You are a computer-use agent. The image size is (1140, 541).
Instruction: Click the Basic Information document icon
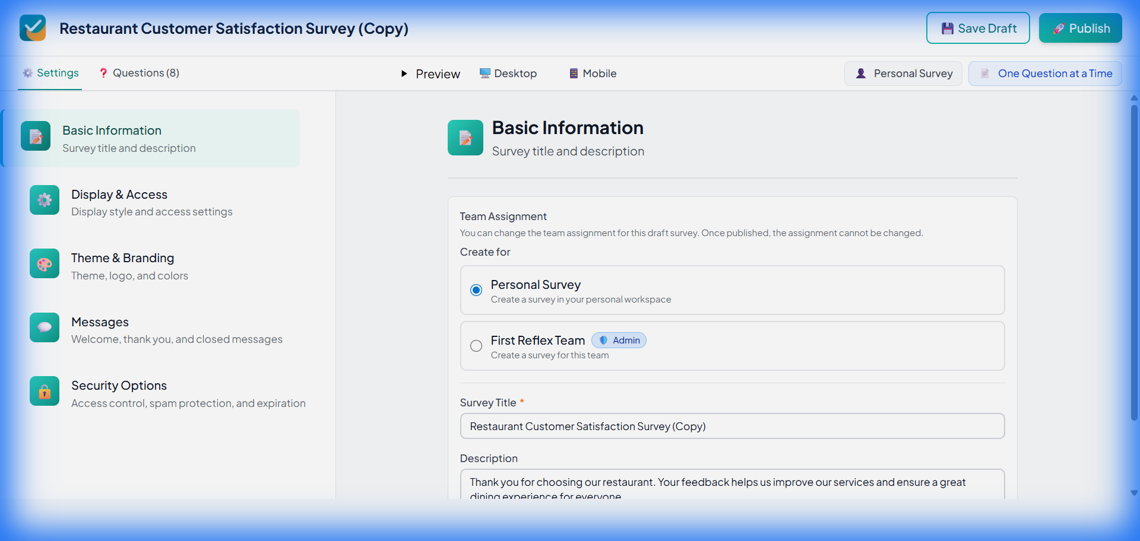(36, 136)
